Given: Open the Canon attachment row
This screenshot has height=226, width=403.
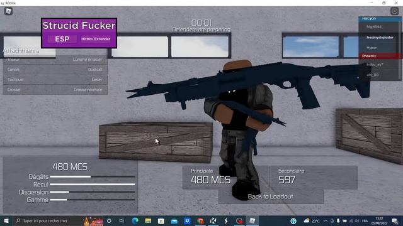Looking at the screenshot, I should pyautogui.click(x=55, y=70).
